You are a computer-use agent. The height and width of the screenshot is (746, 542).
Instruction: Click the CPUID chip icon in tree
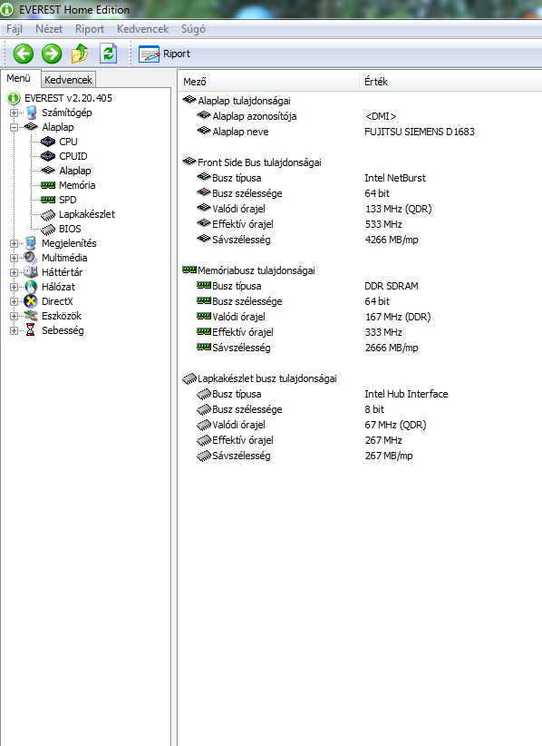click(48, 156)
